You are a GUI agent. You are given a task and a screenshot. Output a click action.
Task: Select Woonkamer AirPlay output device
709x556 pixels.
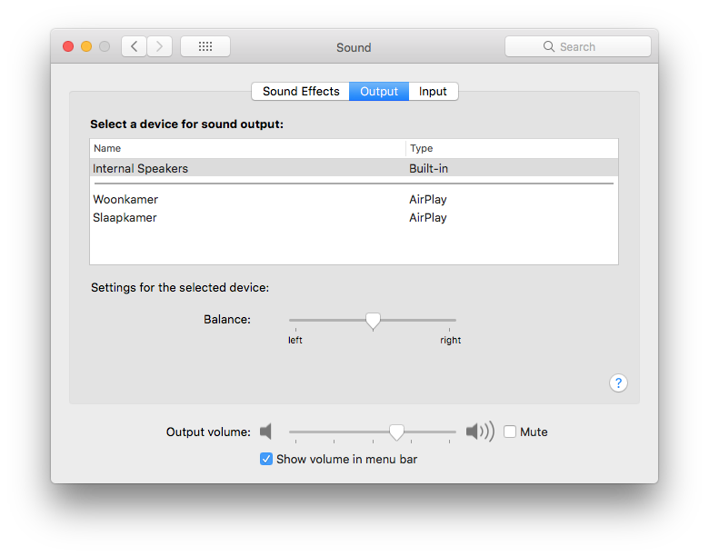[354, 199]
